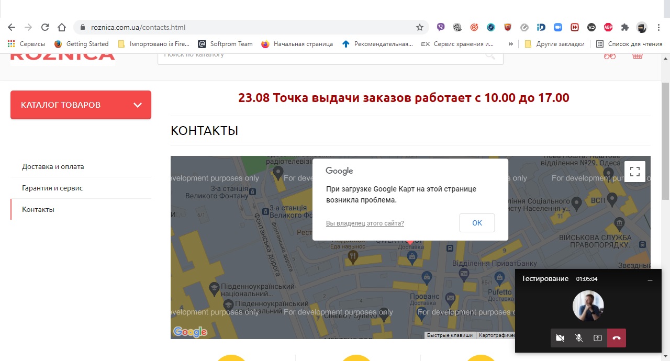Viewport: 670px width, 361px height.
Task: Show hidden bookmarks with double-chevron
Action: pyautogui.click(x=511, y=44)
